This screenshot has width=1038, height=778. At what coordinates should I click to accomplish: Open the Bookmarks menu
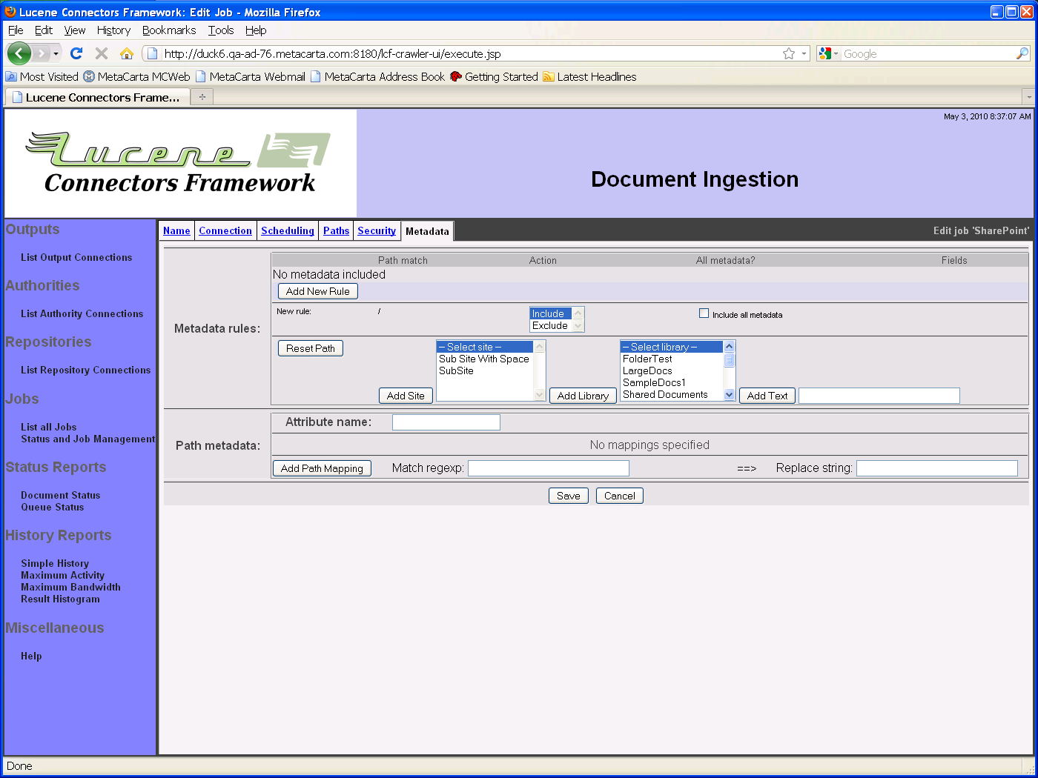point(168,30)
